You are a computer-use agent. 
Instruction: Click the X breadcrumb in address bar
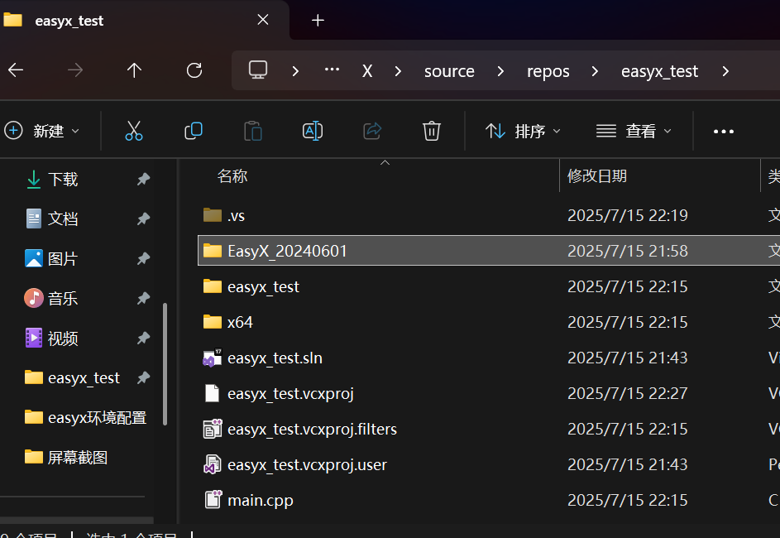click(x=367, y=71)
